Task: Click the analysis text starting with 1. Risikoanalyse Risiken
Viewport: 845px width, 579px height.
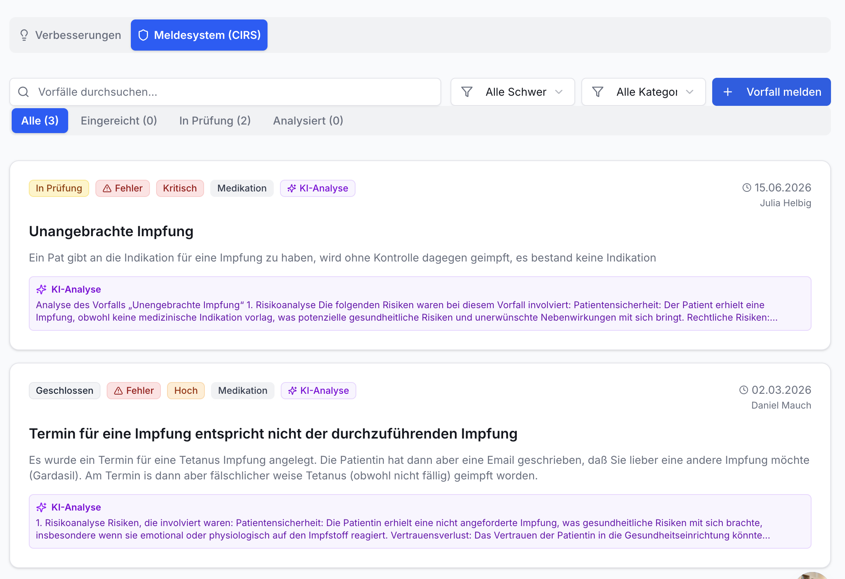Action: (403, 529)
